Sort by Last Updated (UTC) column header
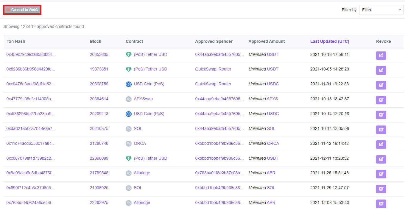This screenshot has width=405, height=215. (330, 41)
